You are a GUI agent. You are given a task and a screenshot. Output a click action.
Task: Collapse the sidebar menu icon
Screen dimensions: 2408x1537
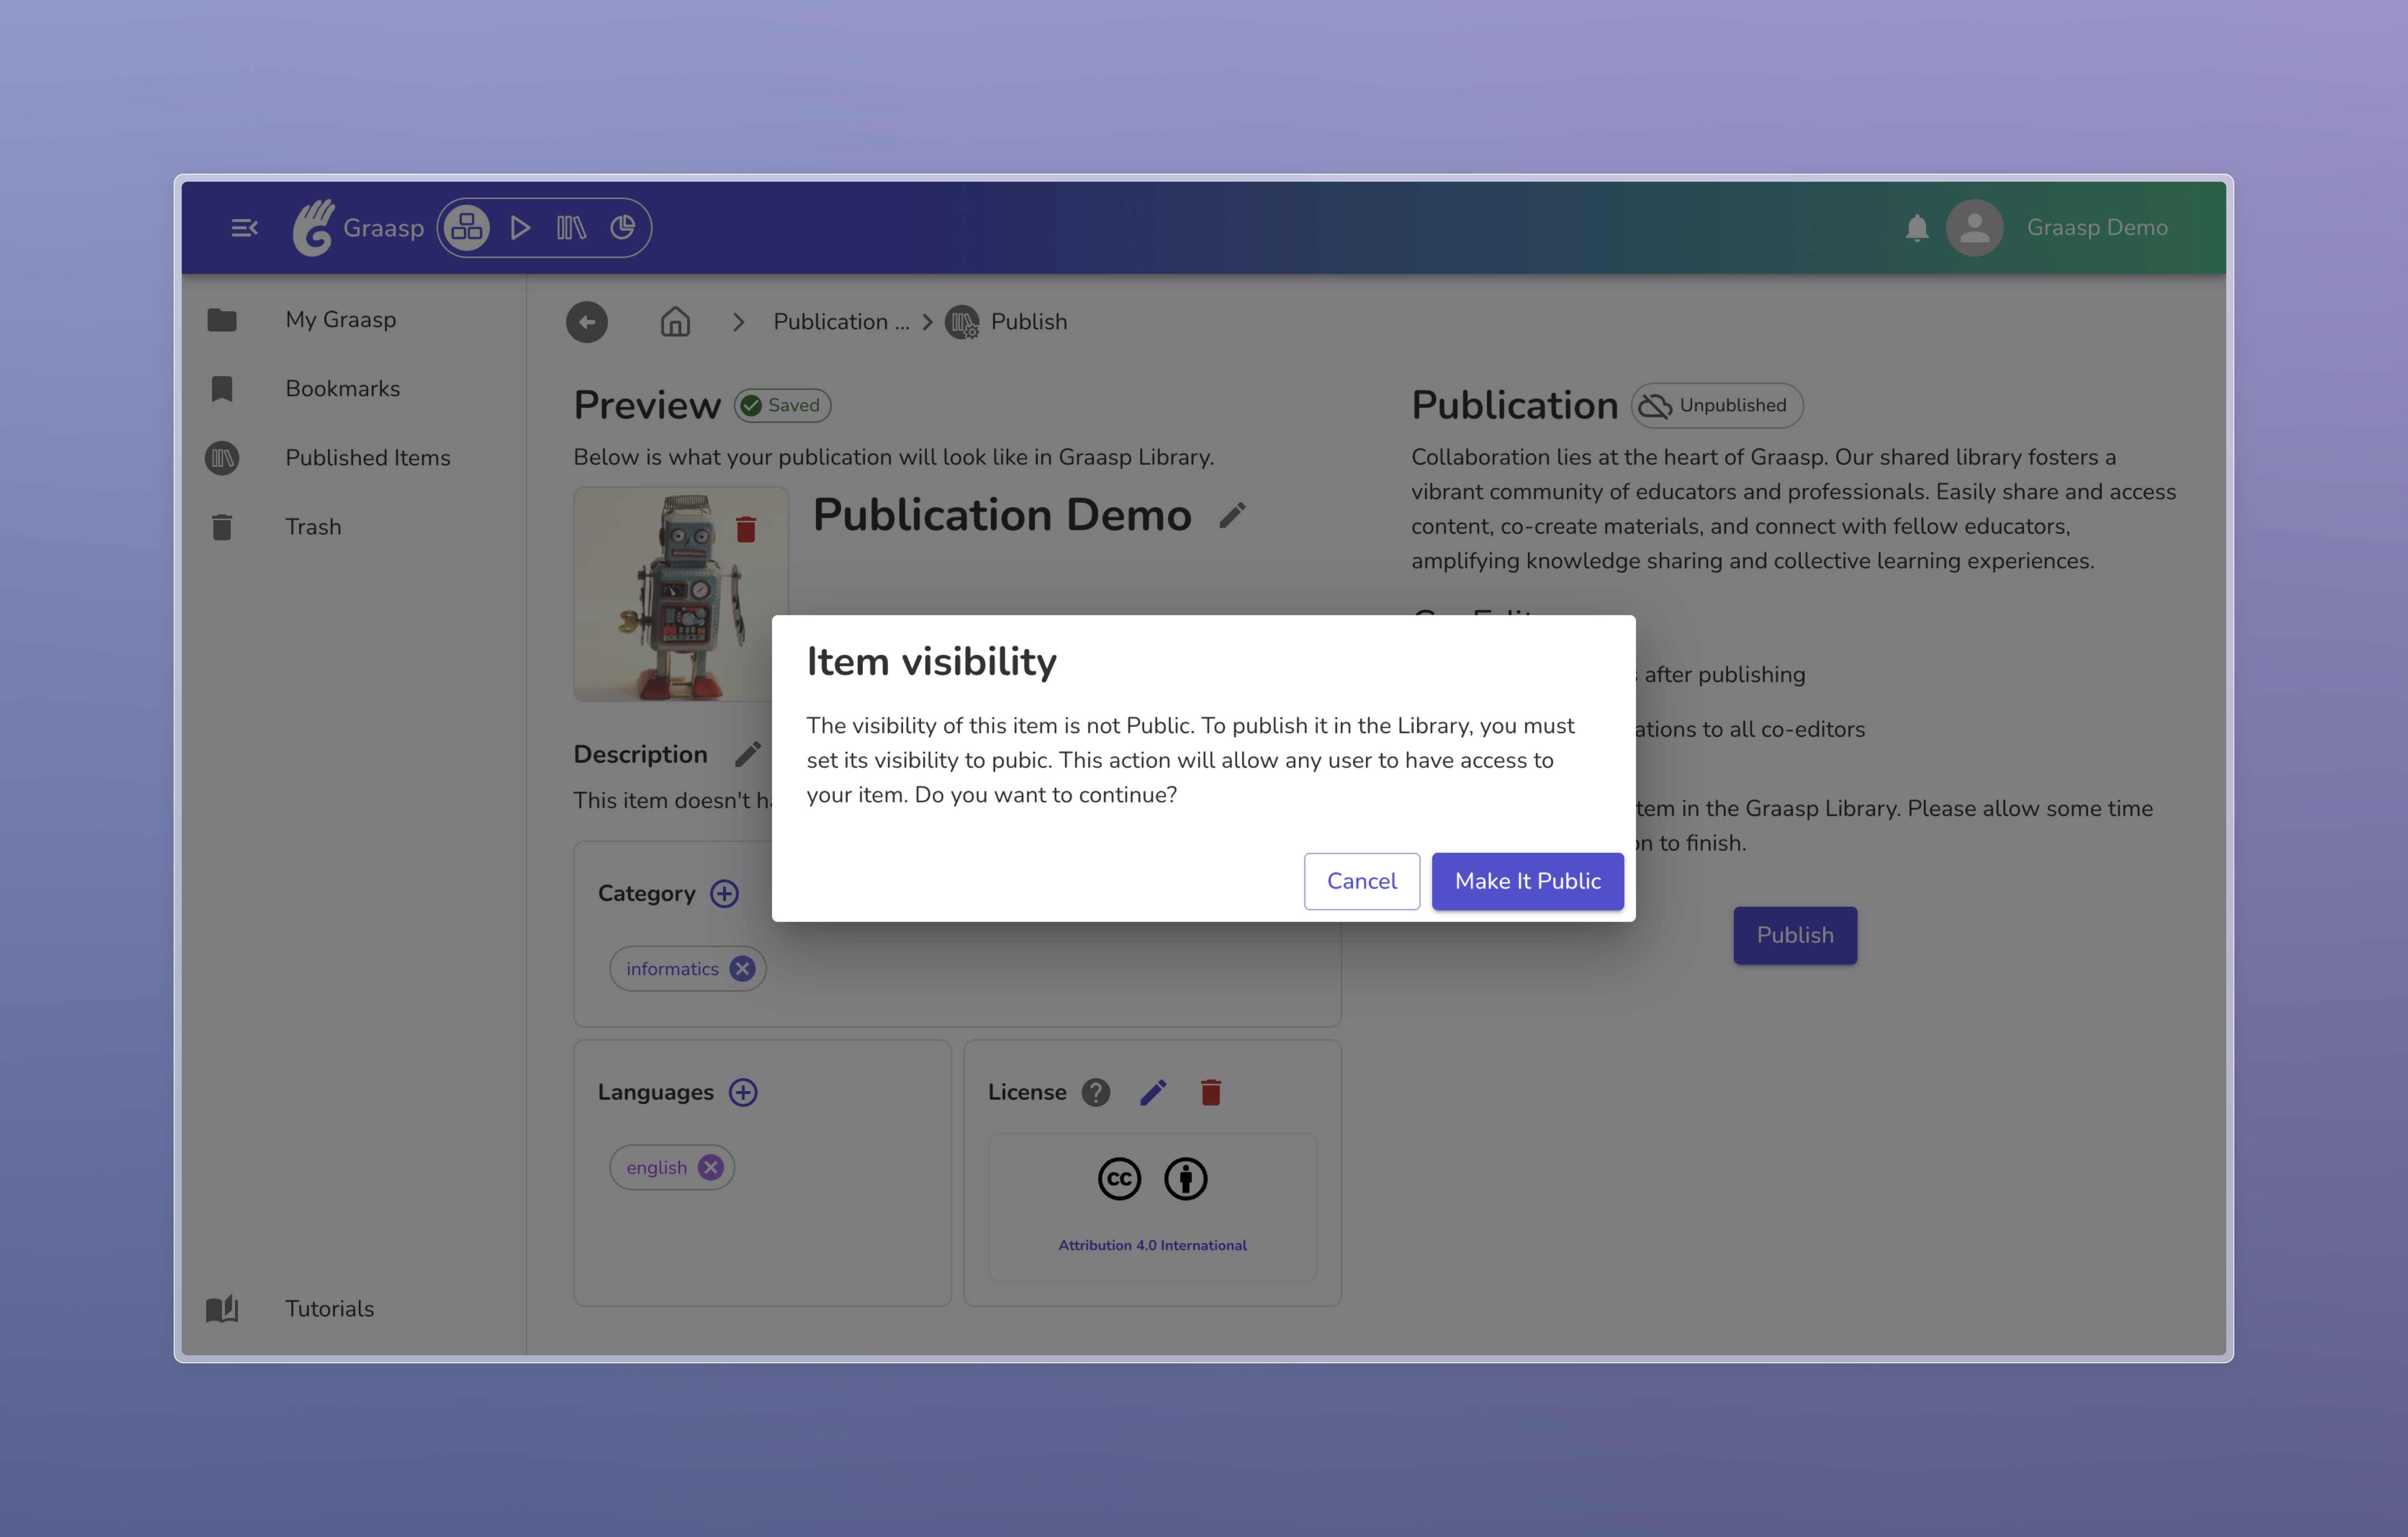click(244, 228)
